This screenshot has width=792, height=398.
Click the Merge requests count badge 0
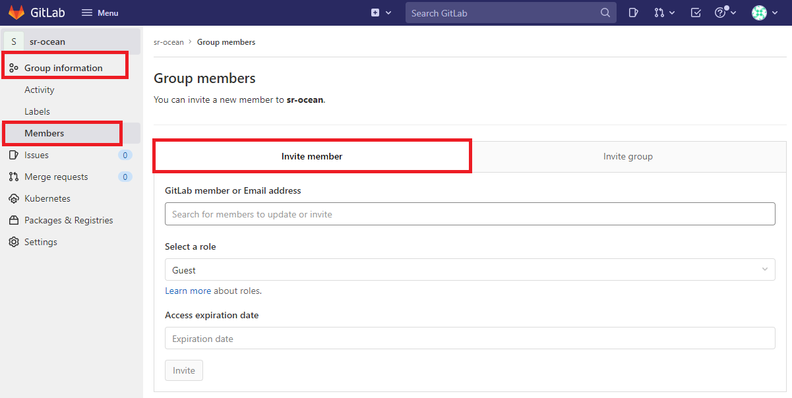(125, 177)
